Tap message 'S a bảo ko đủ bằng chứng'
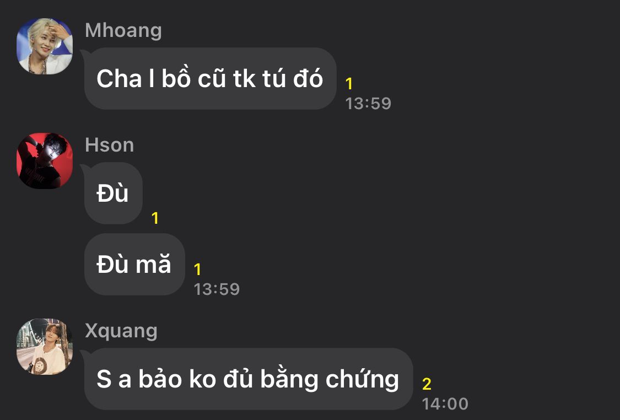Viewport: 620px width, 420px height. point(249,379)
